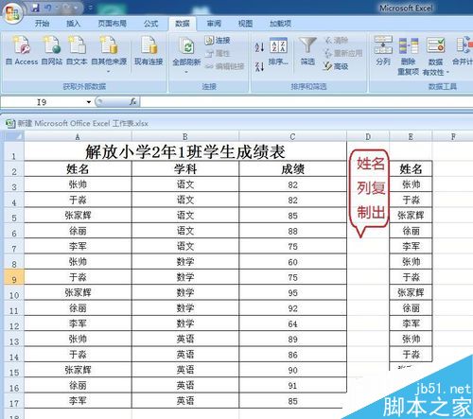Select column C header
The height and width of the screenshot is (419, 473).
click(x=292, y=136)
